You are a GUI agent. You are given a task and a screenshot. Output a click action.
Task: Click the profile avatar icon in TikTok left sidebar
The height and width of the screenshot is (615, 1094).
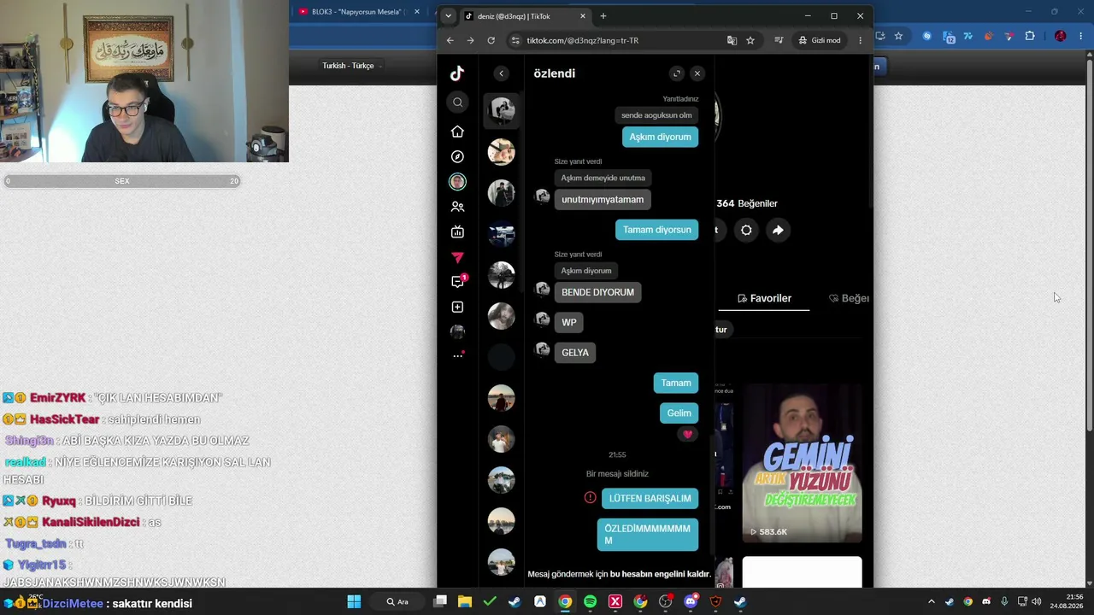point(457,331)
